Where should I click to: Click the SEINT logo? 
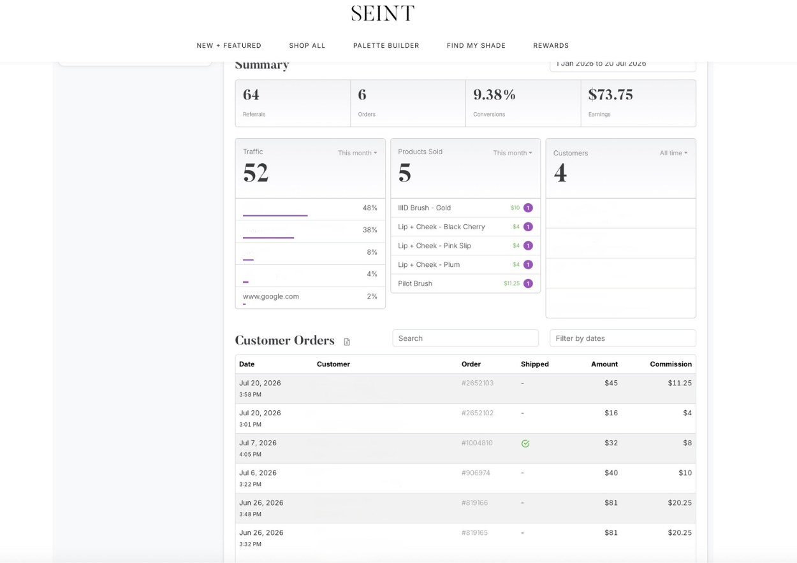click(383, 13)
